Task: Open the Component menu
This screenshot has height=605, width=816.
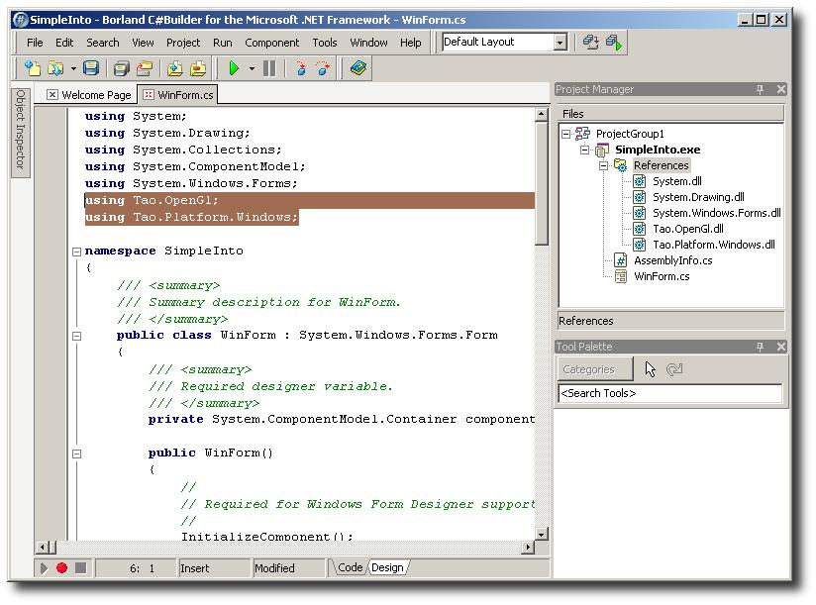Action: pos(272,43)
